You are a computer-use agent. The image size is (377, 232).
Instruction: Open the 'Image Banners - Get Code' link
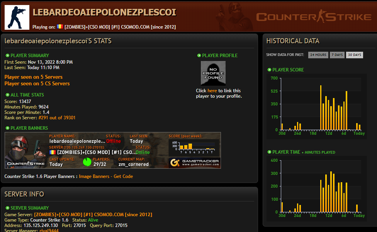[106, 176]
